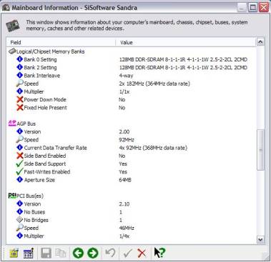Click info icon beside Aperture Size
Viewport: 271px width, 262px height.
tap(20, 180)
